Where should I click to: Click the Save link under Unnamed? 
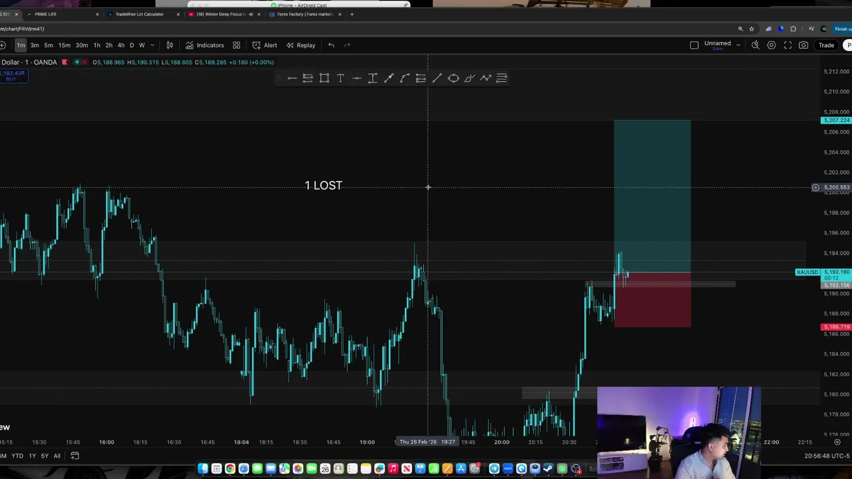(x=718, y=49)
